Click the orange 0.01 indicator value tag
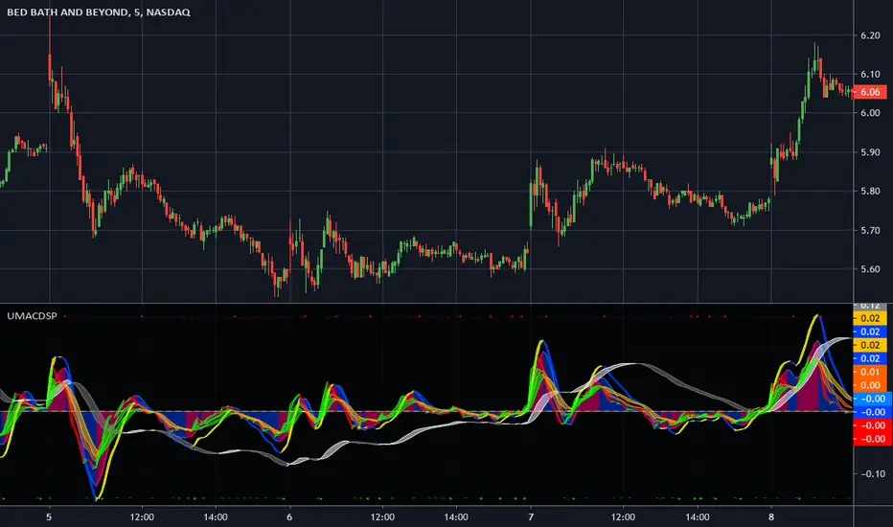 coord(870,372)
